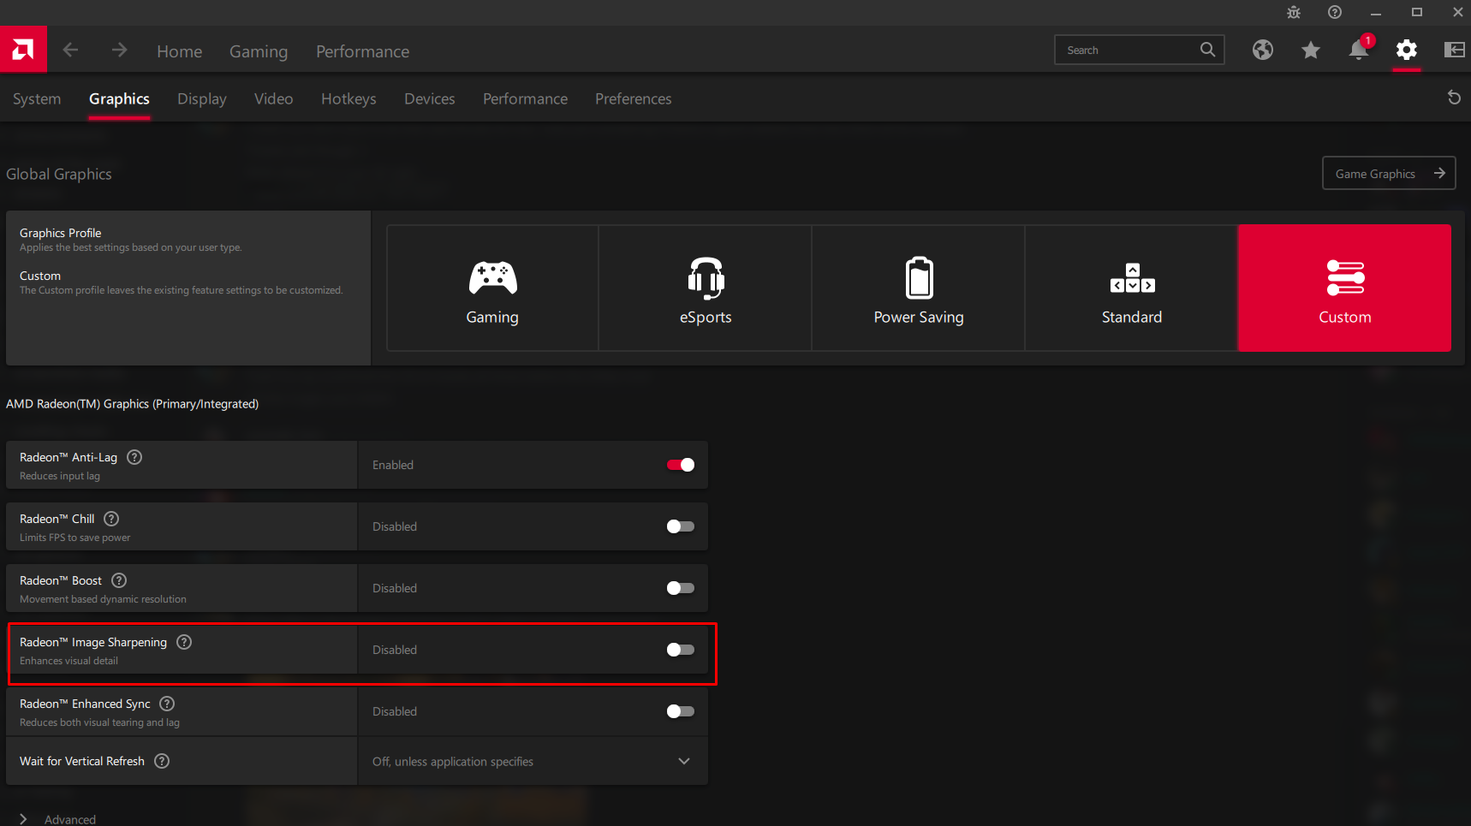Viewport: 1471px width, 826px height.
Task: Click the Game Graphics button
Action: (x=1388, y=173)
